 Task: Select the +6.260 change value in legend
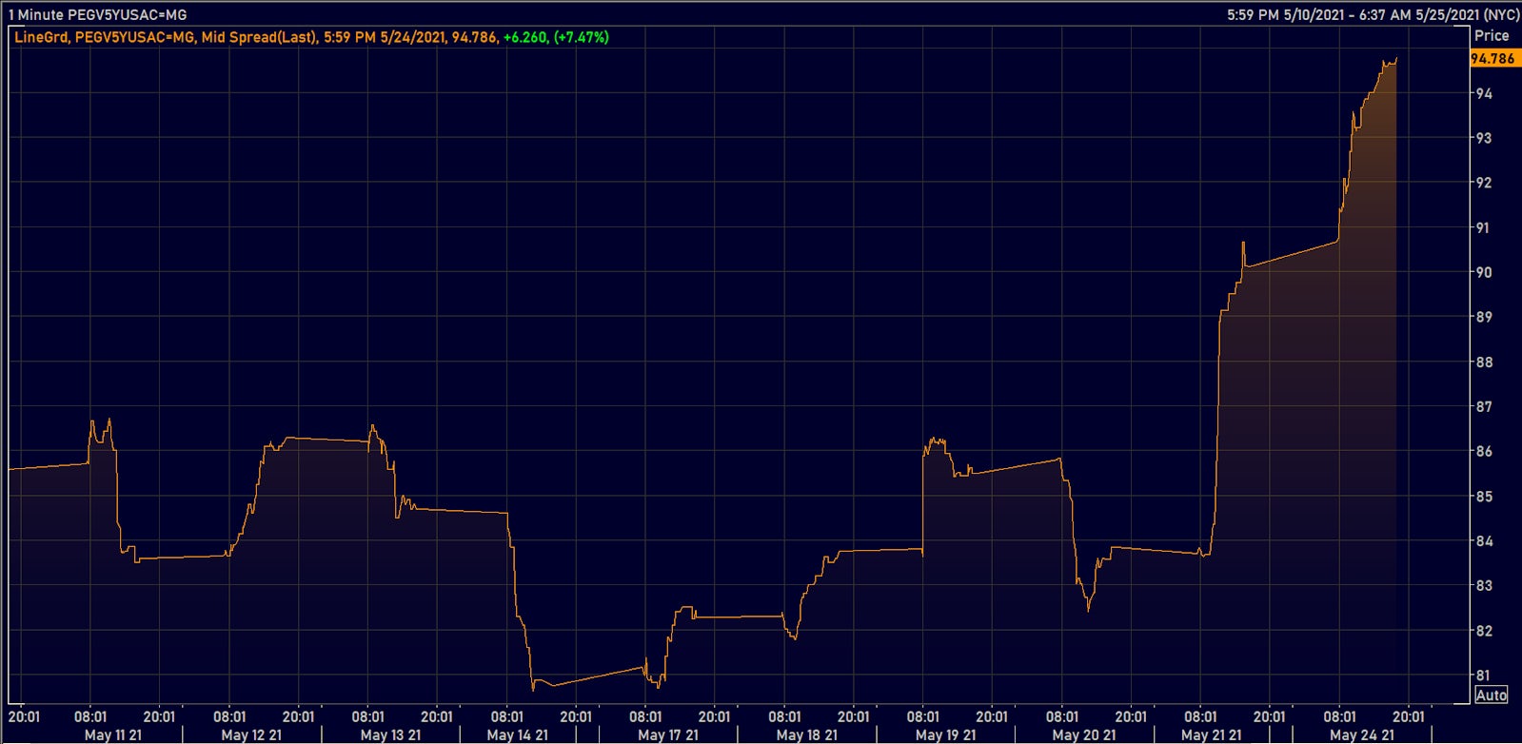525,37
